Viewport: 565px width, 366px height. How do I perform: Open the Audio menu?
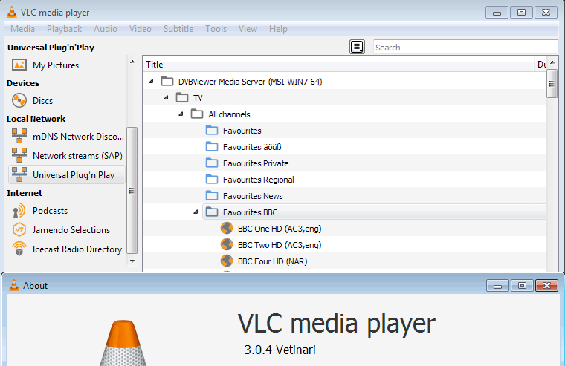106,29
